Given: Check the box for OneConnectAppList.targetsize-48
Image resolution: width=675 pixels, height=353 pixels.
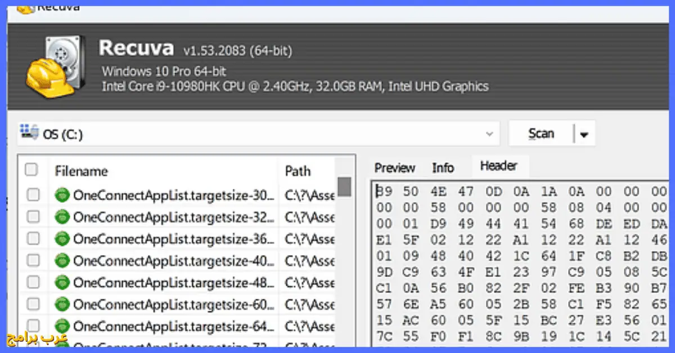Looking at the screenshot, I should point(33,283).
